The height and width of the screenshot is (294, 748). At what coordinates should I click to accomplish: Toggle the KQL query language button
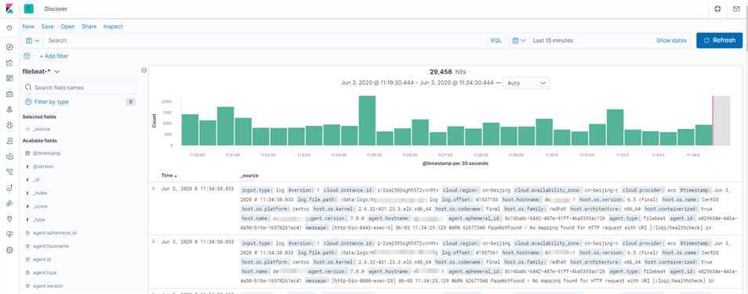click(496, 41)
